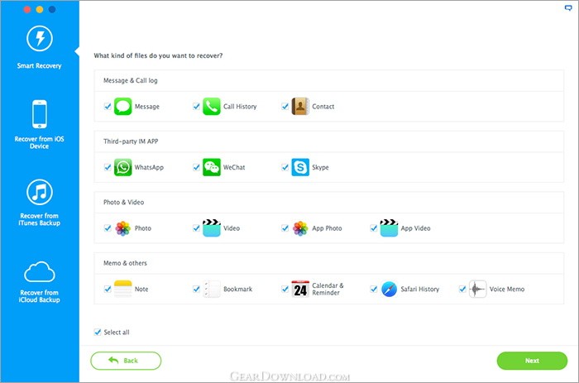This screenshot has width=579, height=383.
Task: Open the feedback chat icon at top right
Action: coord(568,7)
